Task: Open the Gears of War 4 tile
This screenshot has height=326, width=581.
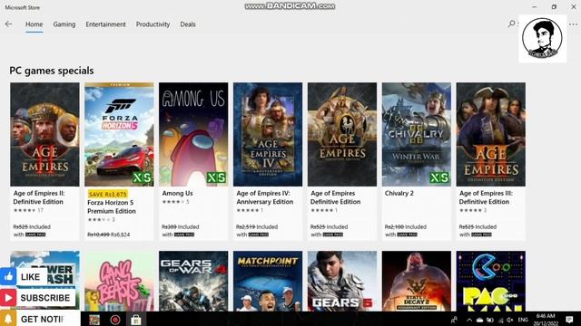Action: [x=193, y=281]
